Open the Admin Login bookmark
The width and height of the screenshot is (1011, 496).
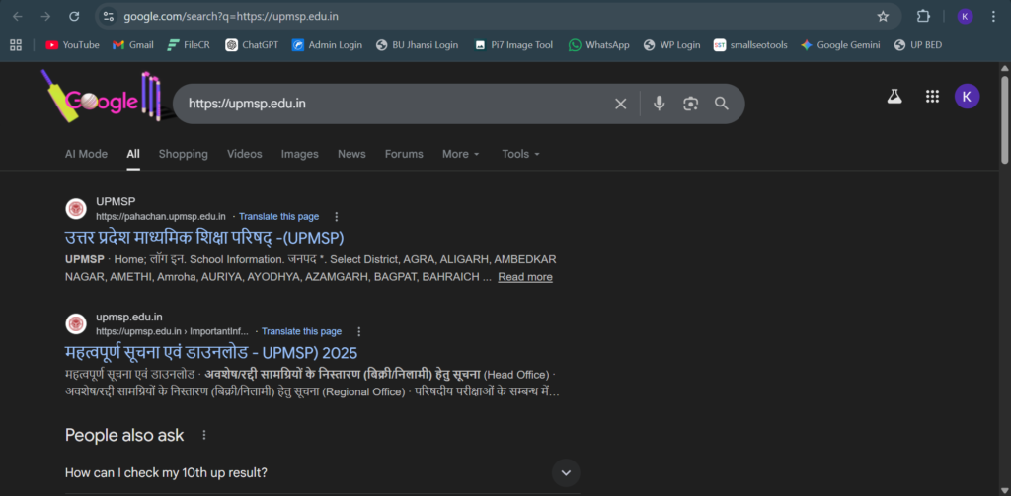pos(327,45)
